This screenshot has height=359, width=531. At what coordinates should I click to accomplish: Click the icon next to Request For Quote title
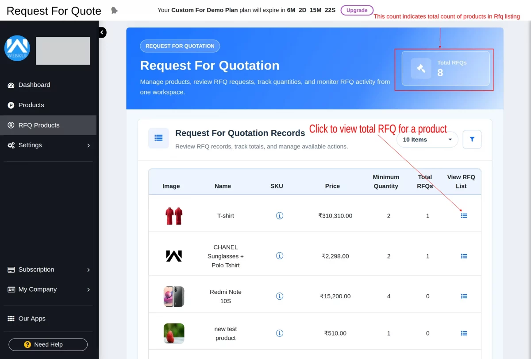pos(114,10)
